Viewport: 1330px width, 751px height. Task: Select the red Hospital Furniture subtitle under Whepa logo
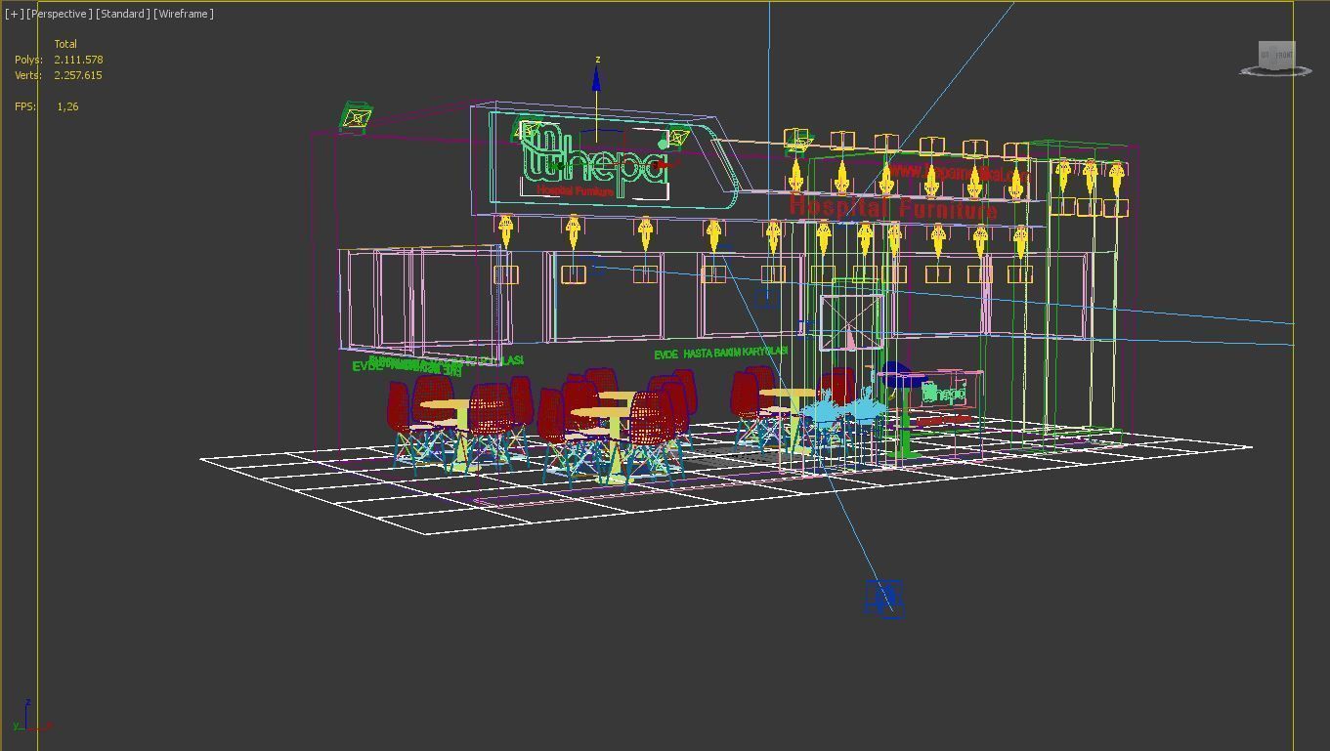click(576, 191)
